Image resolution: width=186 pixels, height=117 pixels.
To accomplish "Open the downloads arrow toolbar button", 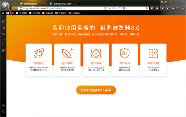I will tap(167, 8).
